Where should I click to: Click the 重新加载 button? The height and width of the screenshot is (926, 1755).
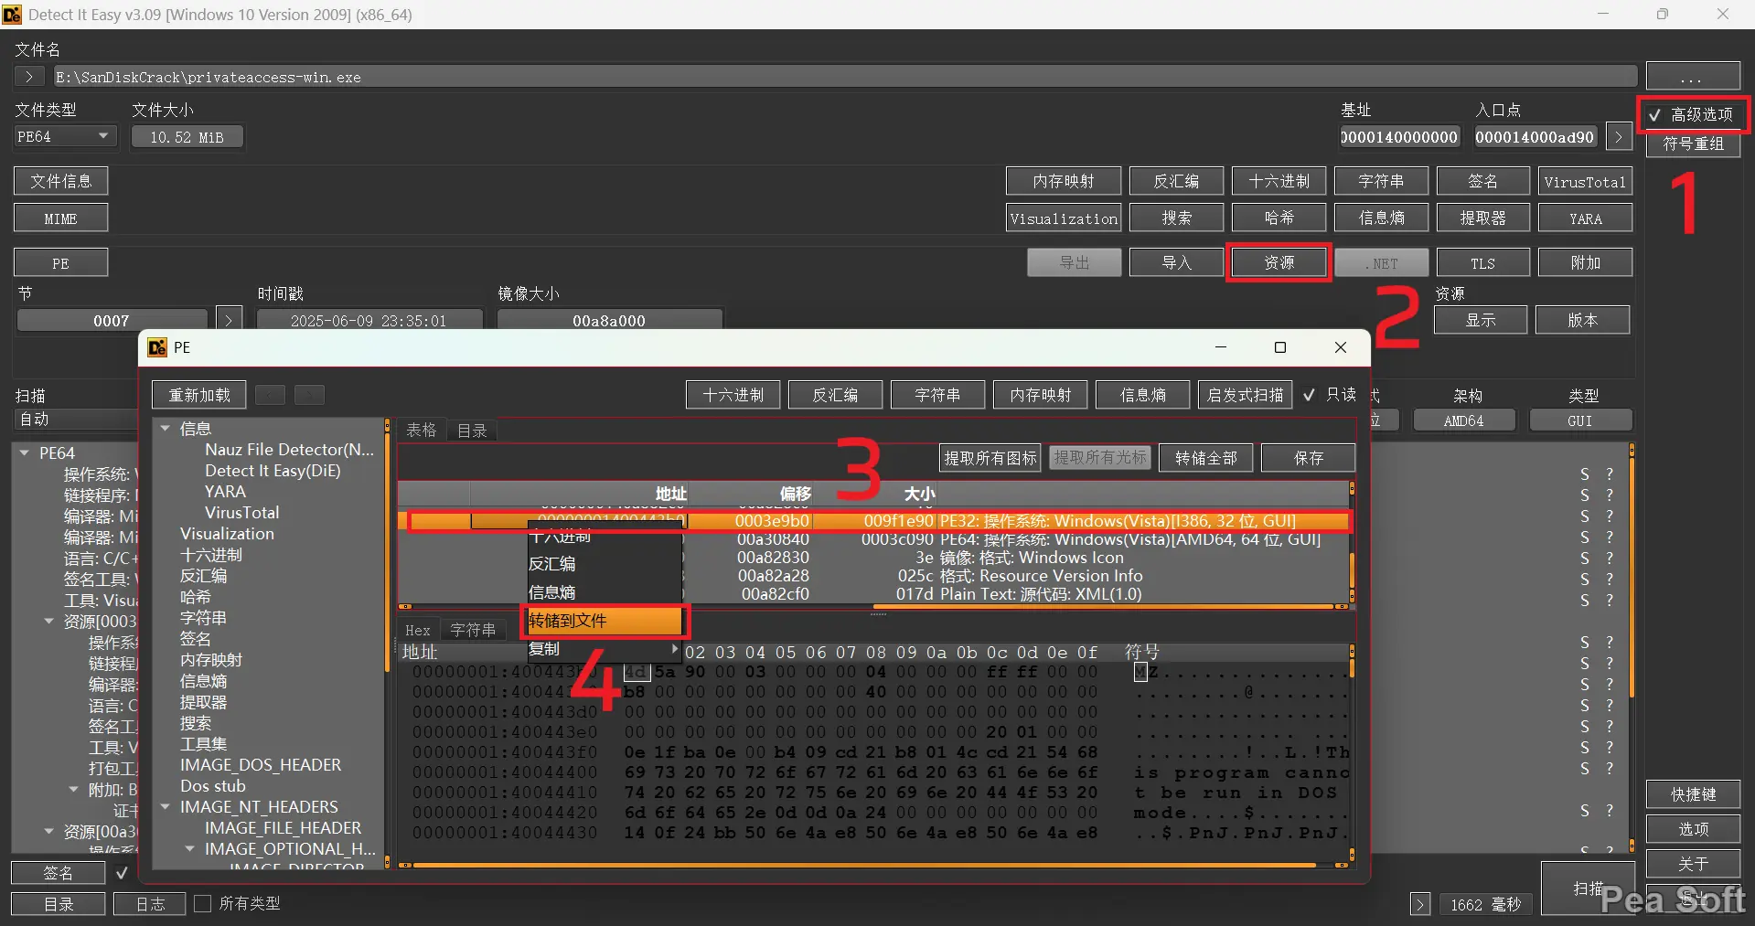coord(199,395)
